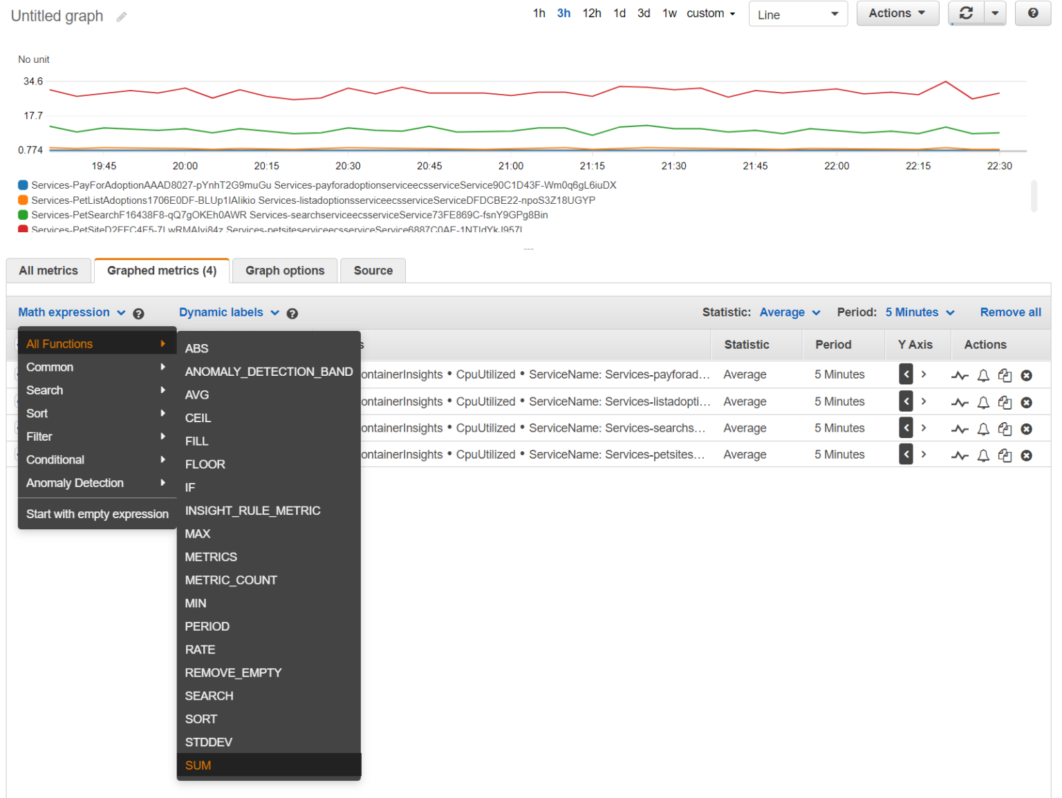Click the pencil icon to rename graph
The image size is (1062, 798).
[122, 17]
